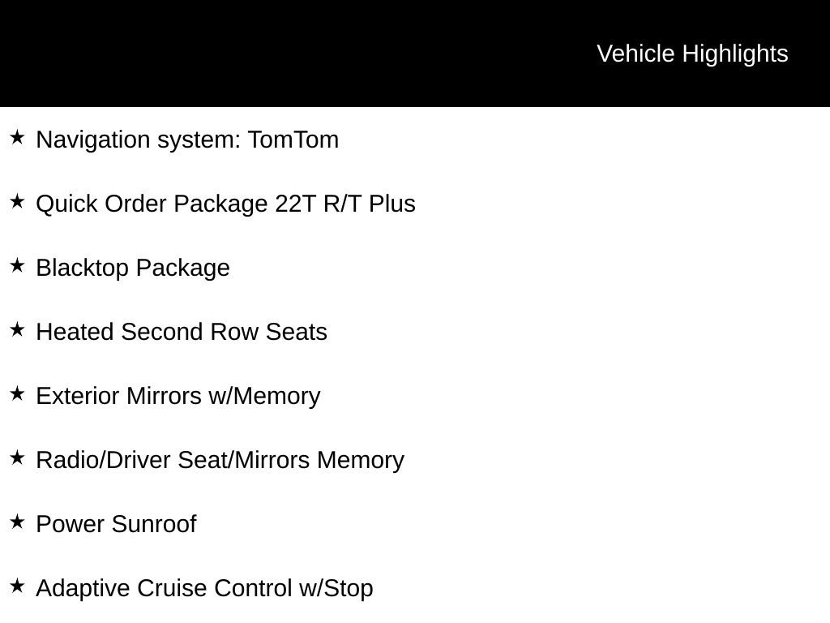Screen dimensions: 830x623
Task: Open the Blacktop Package highlight
Action: pos(133,268)
